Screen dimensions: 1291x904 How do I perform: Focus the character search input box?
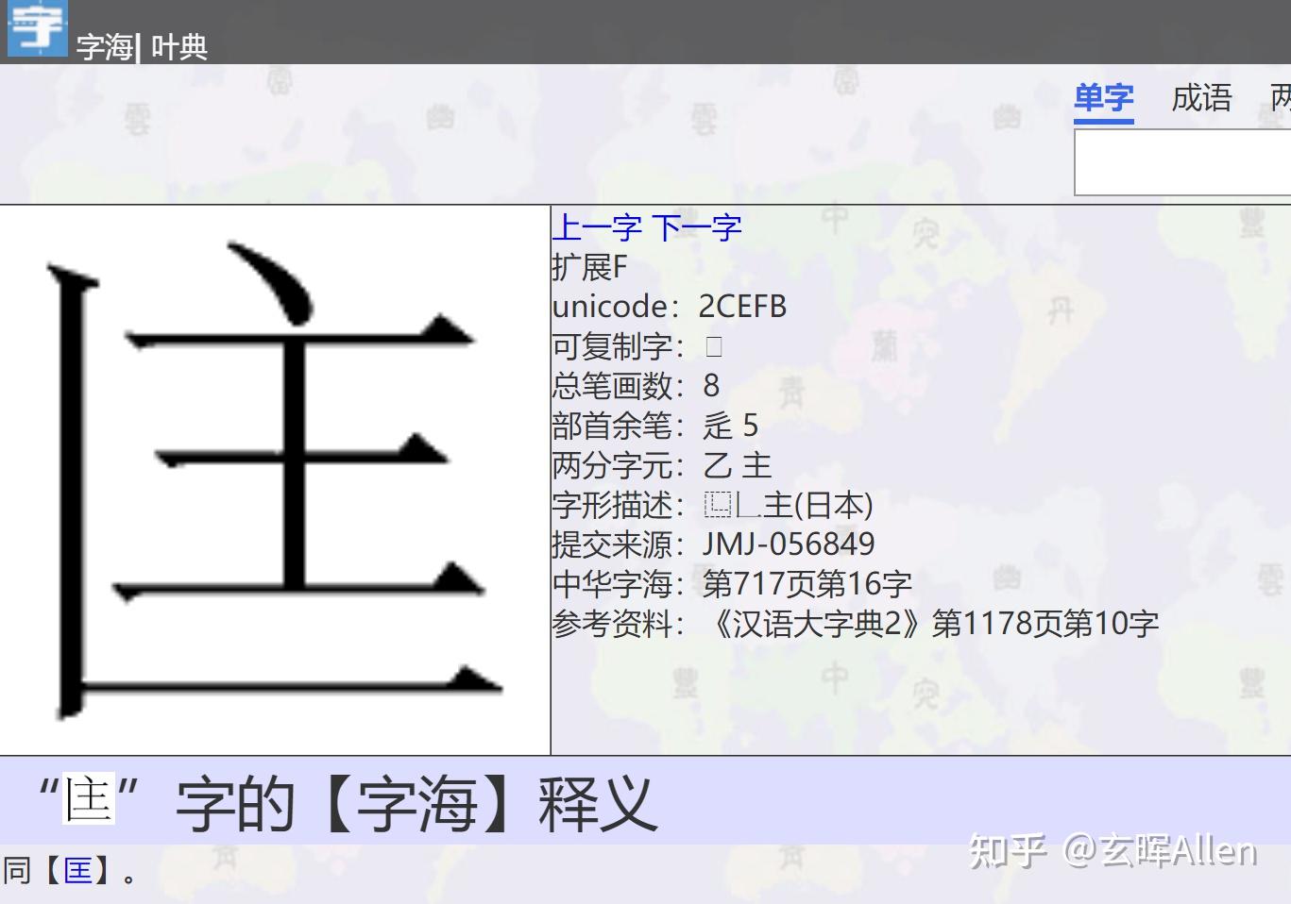[1182, 162]
